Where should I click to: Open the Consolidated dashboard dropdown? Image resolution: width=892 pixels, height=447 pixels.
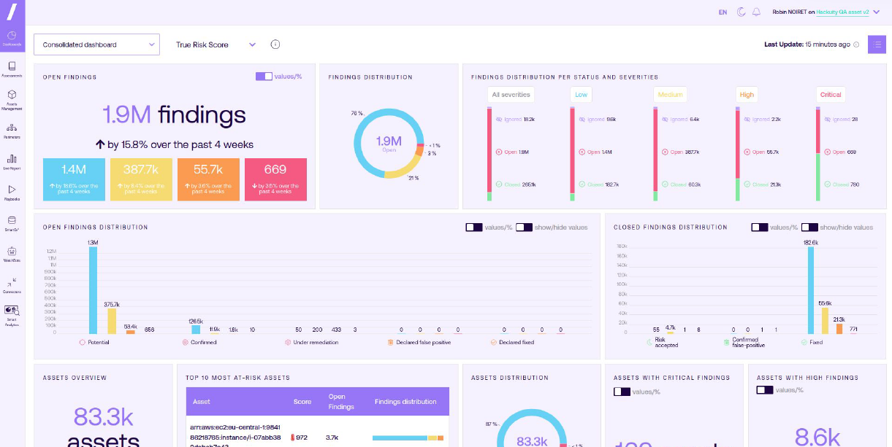point(96,44)
